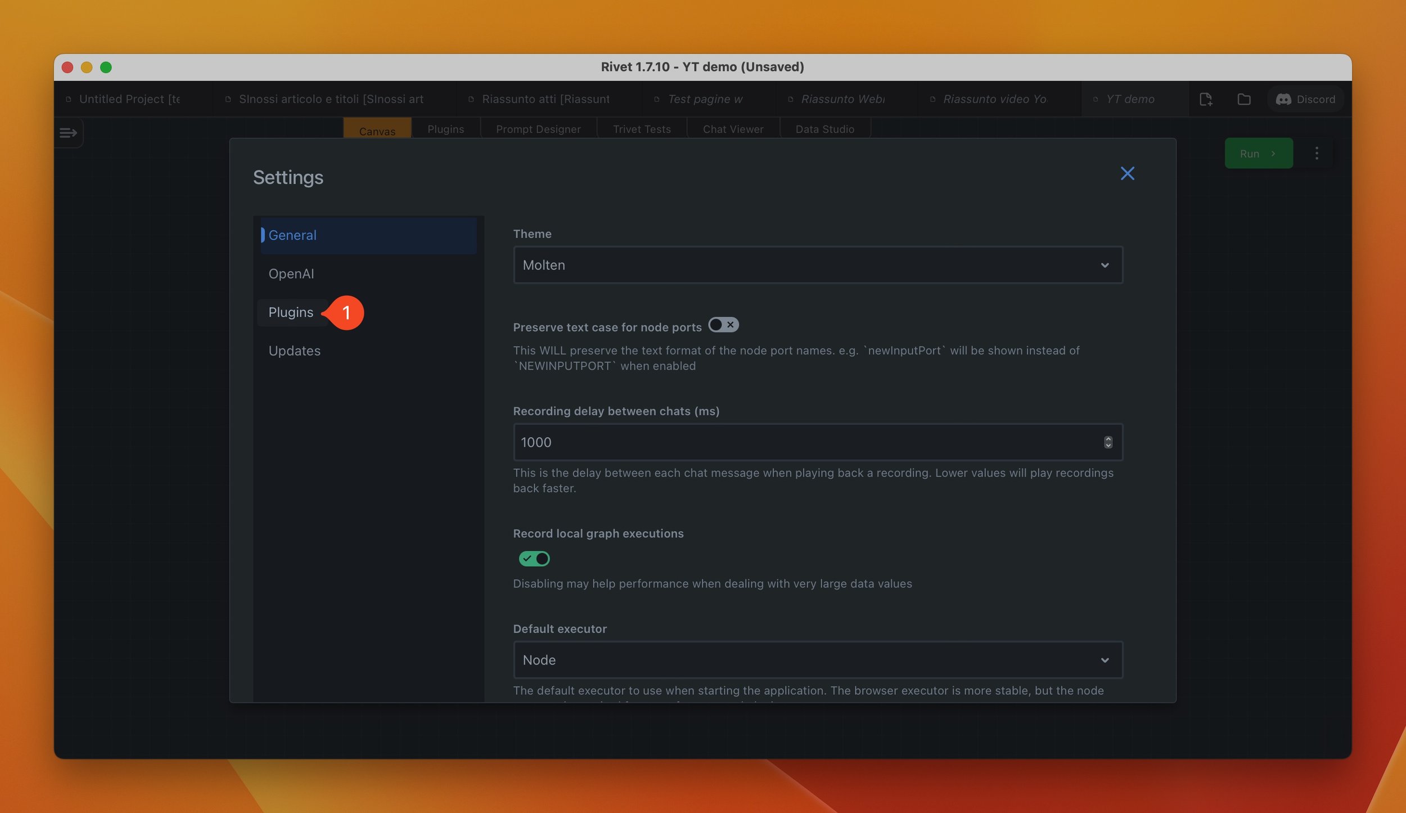
Task: Select the YT demo project tab
Action: pyautogui.click(x=1134, y=99)
